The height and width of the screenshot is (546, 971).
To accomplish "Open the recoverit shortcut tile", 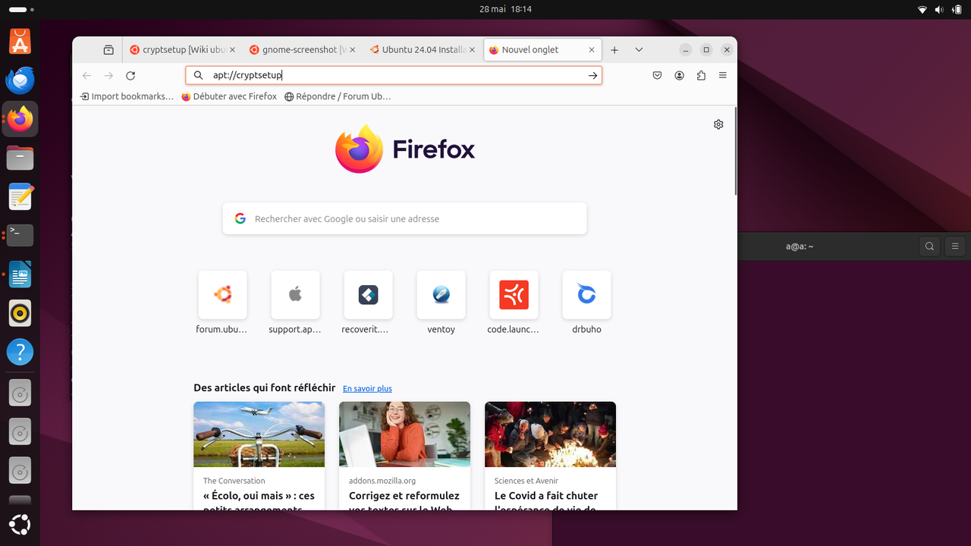I will tap(368, 303).
